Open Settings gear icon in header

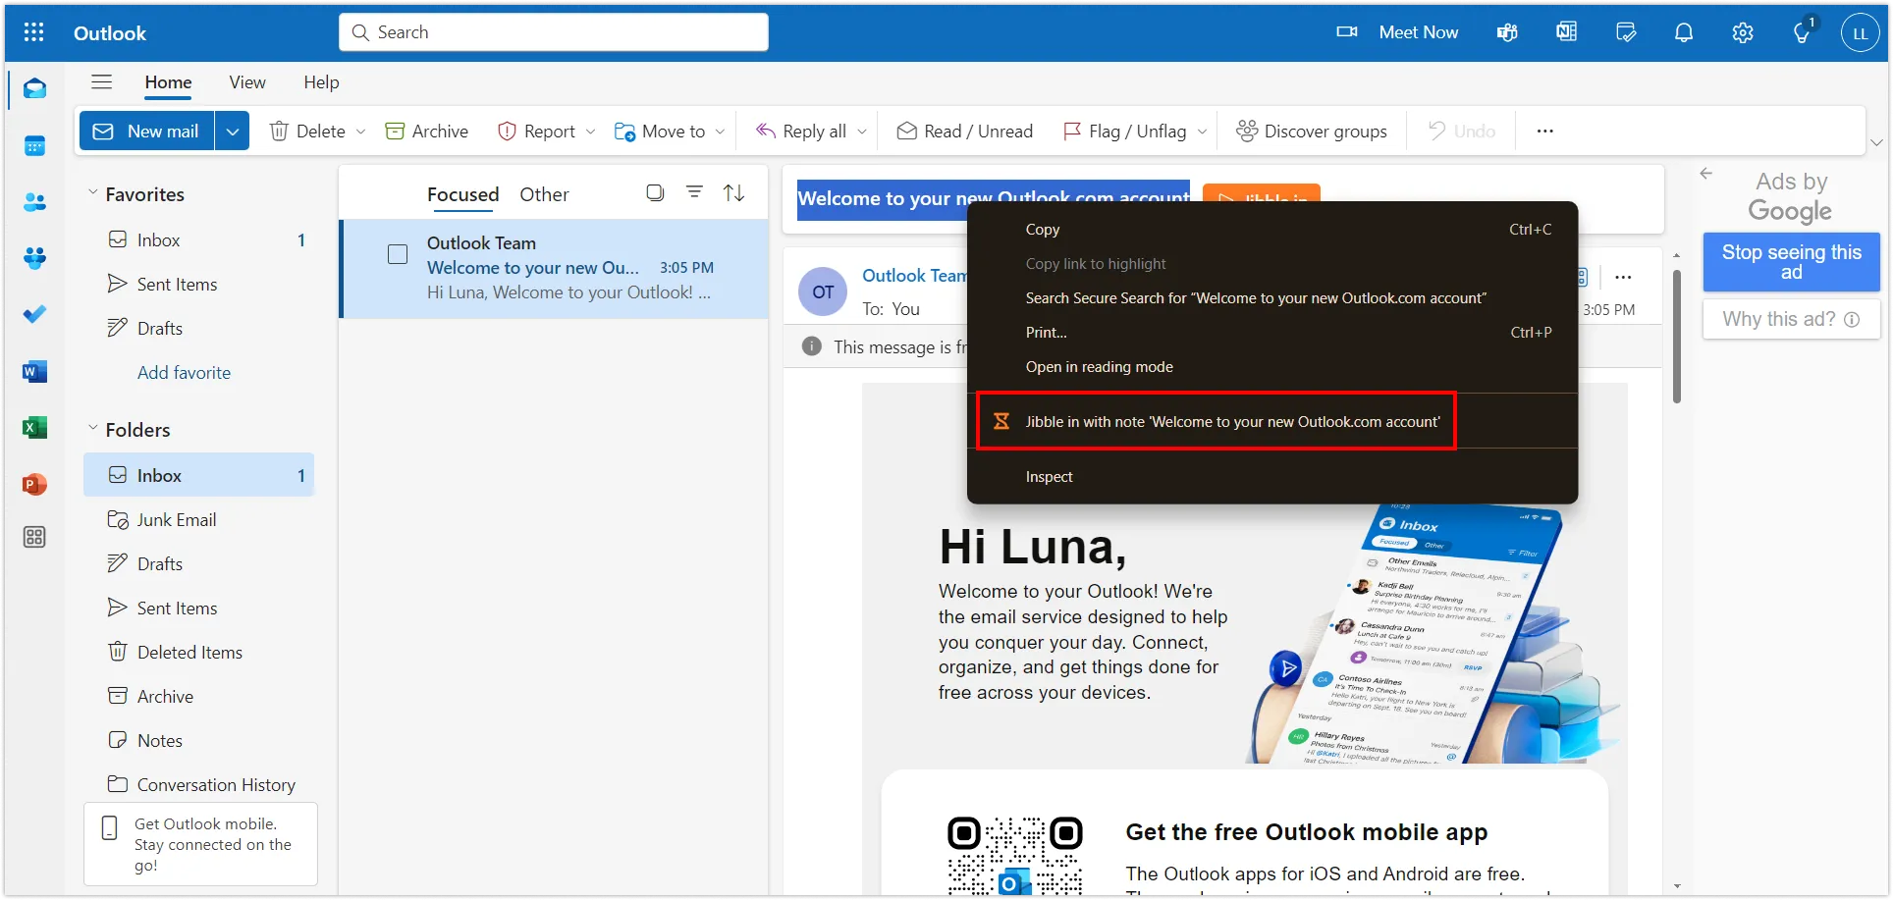(x=1742, y=32)
